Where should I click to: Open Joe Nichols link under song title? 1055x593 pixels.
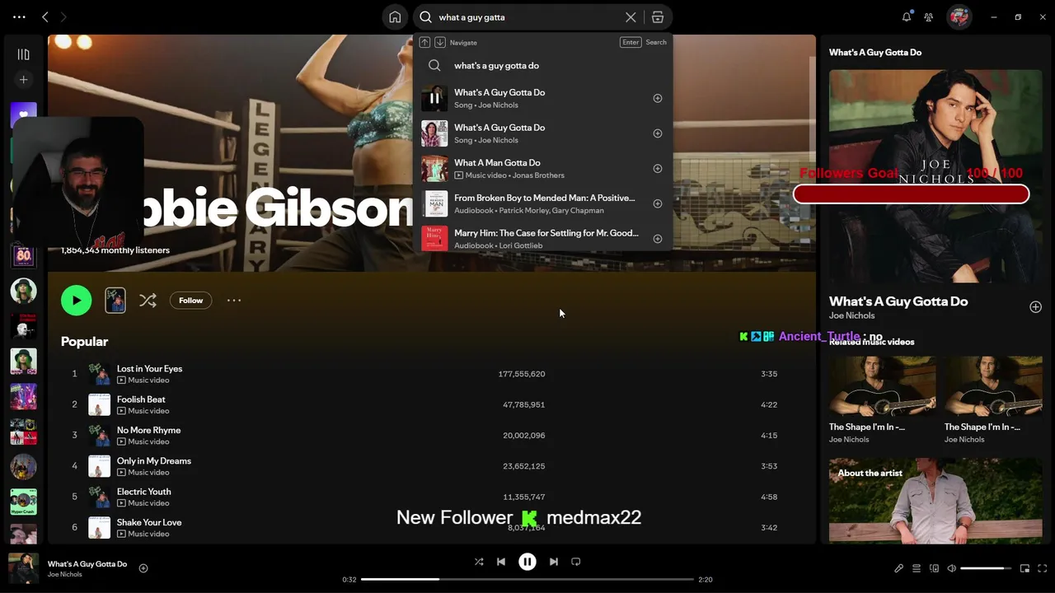pyautogui.click(x=851, y=315)
